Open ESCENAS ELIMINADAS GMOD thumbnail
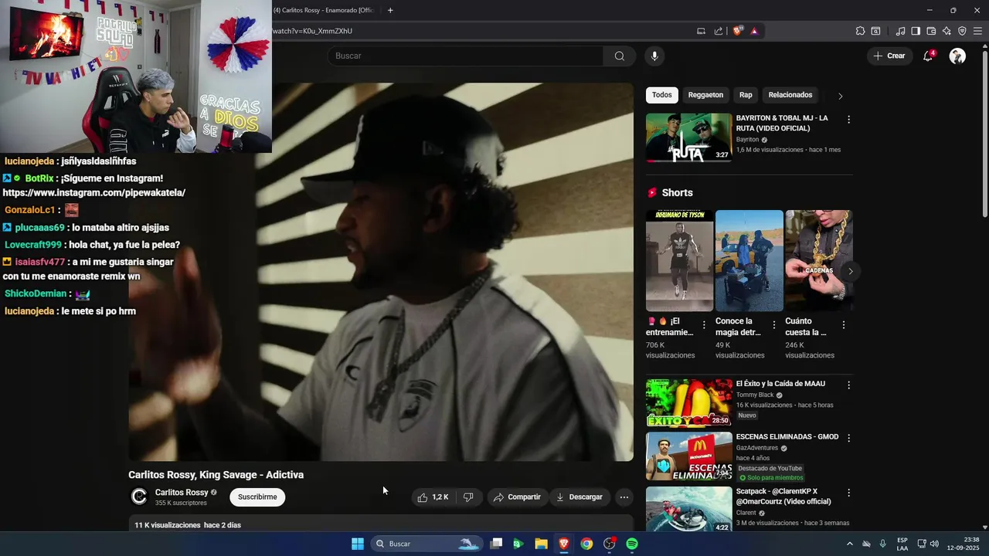The image size is (989, 556). [x=688, y=456]
